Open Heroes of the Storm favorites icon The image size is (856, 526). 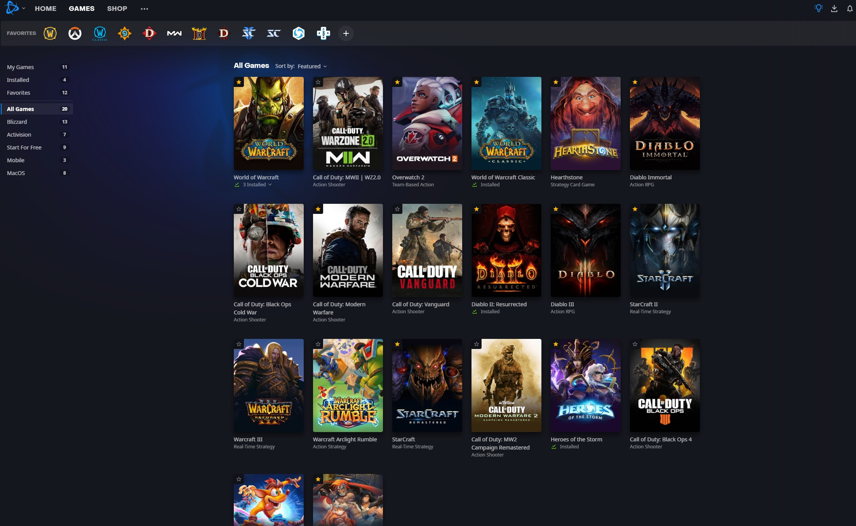pyautogui.click(x=299, y=33)
